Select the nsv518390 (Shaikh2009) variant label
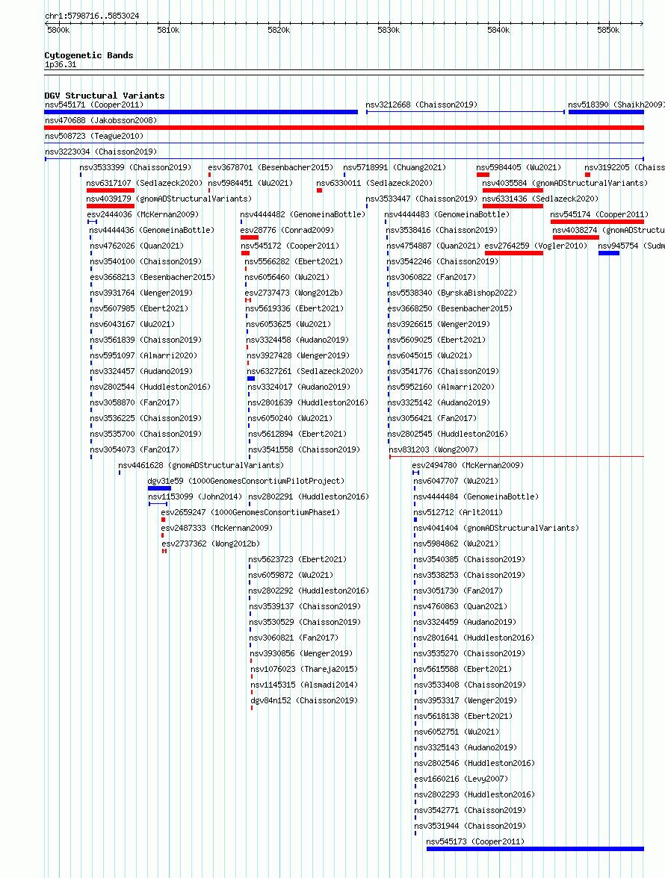The image size is (665, 878). coord(616,105)
